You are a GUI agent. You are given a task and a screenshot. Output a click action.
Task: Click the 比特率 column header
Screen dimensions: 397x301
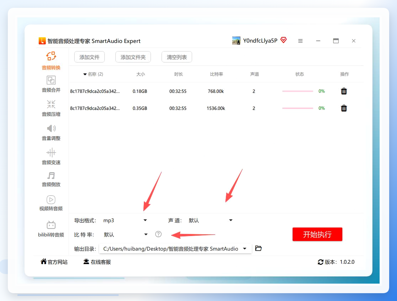(x=217, y=74)
